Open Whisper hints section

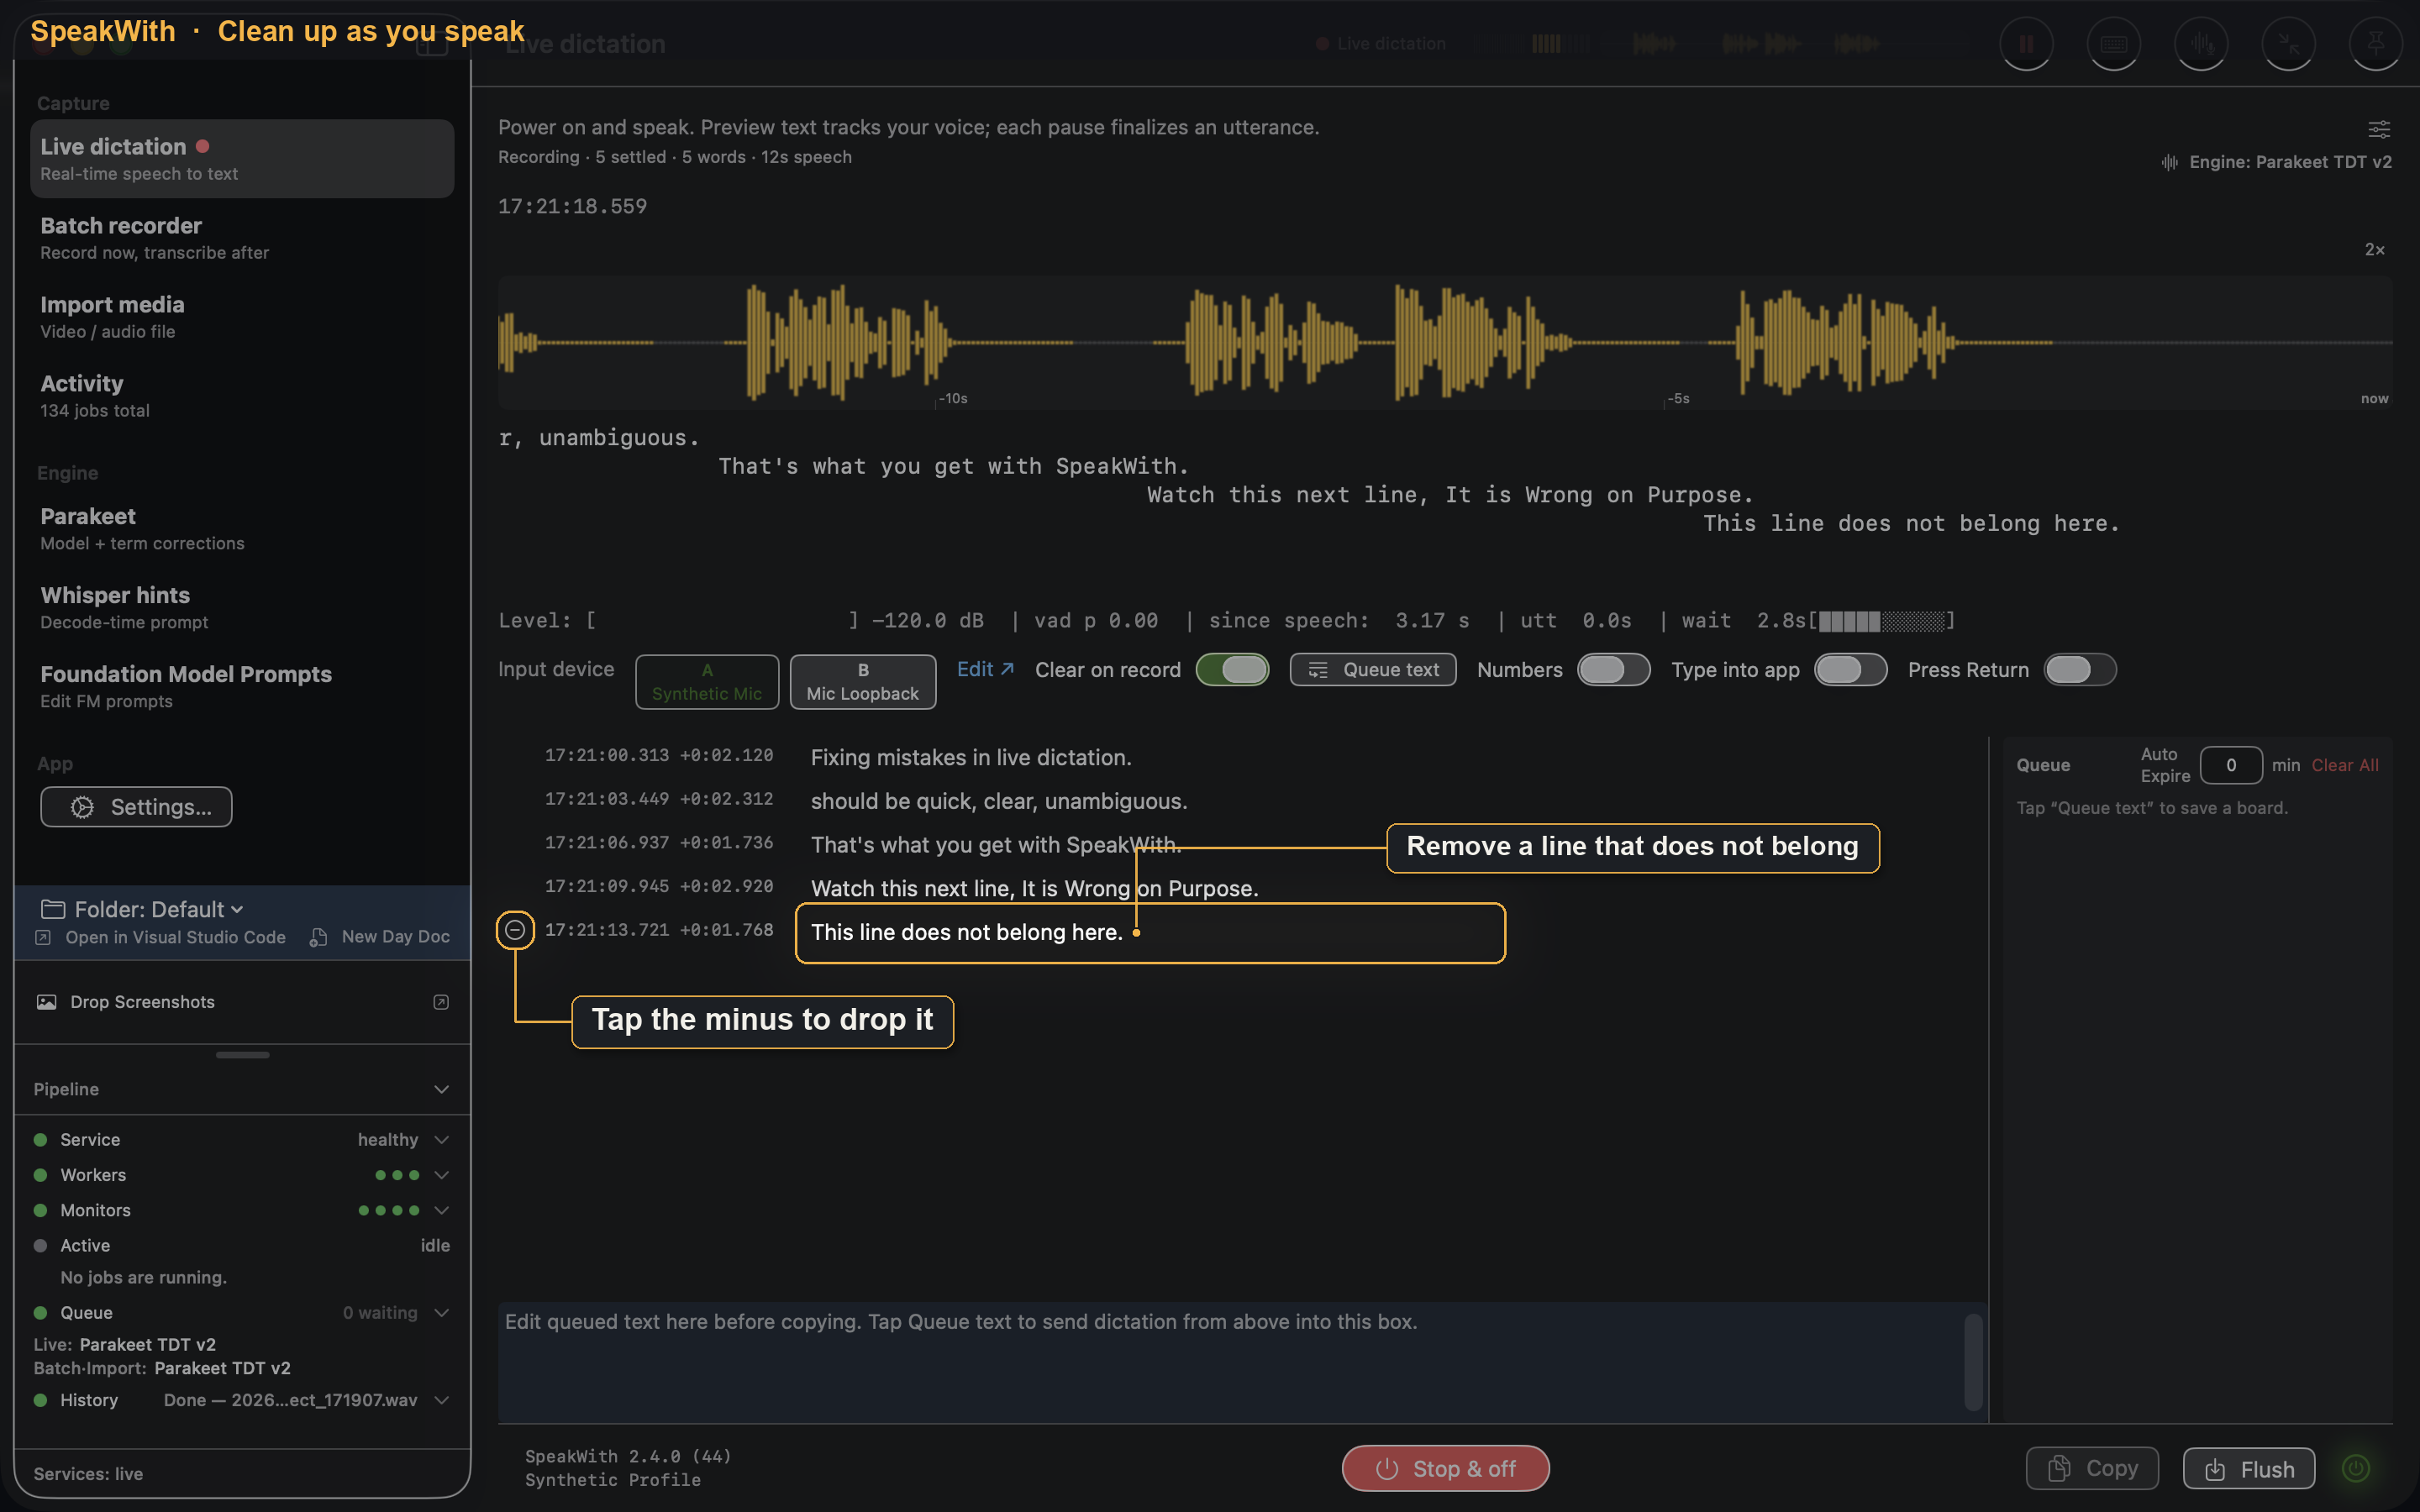(x=242, y=608)
